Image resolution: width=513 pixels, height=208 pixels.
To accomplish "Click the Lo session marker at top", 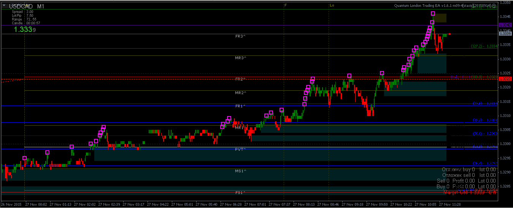I will click(x=332, y=5).
